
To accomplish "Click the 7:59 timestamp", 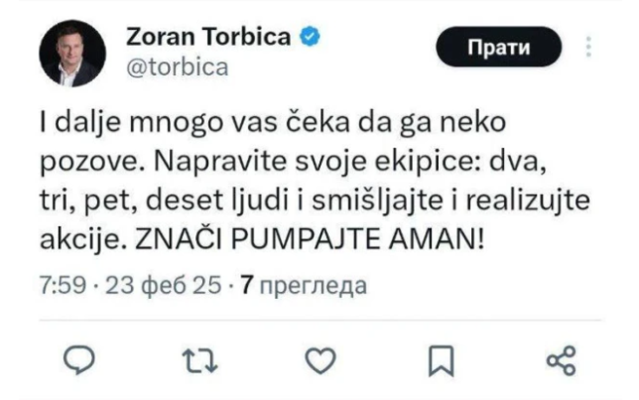I will [x=63, y=287].
